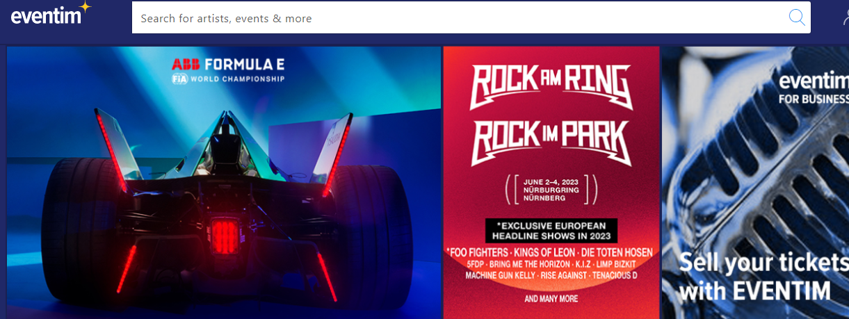The image size is (849, 319).
Task: Click the ABB Formula E logo
Action: coord(228,65)
